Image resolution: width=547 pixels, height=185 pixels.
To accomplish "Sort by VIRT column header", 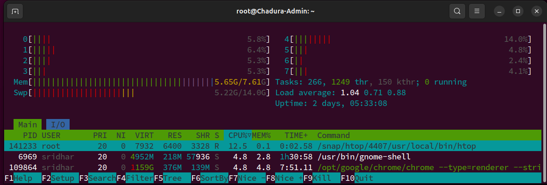I will pos(144,135).
